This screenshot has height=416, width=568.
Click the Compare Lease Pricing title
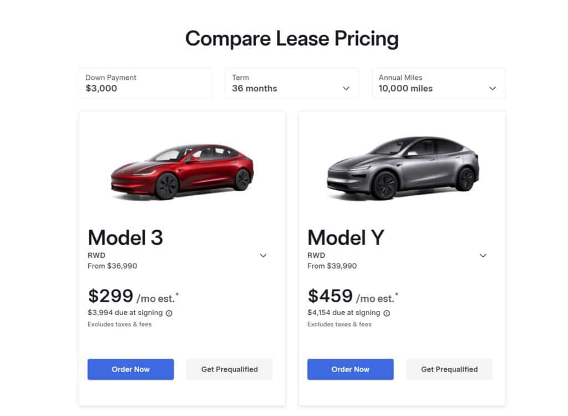pyautogui.click(x=292, y=39)
